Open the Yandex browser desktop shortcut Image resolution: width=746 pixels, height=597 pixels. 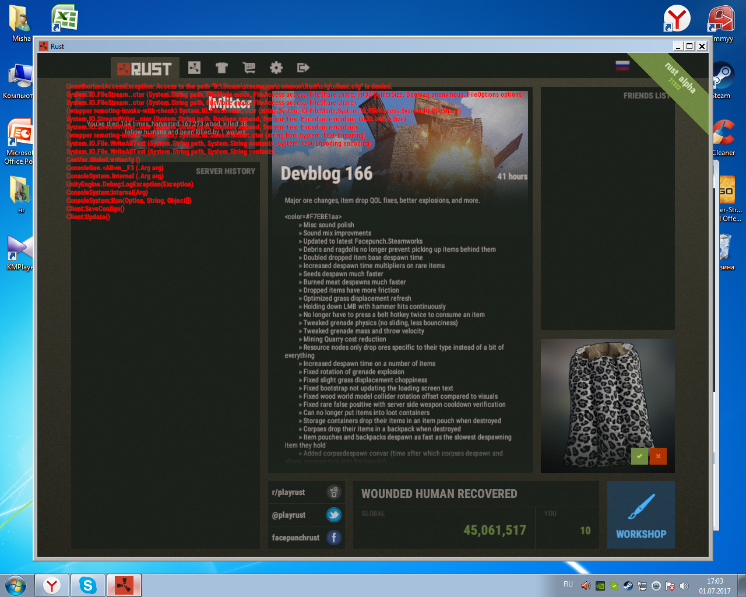pyautogui.click(x=677, y=19)
